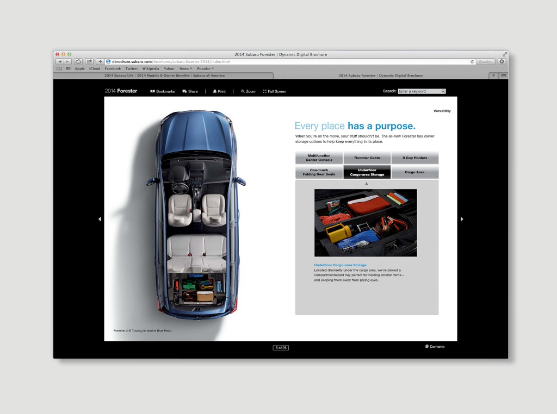Collapse the panel with the small up triangle
Image resolution: width=557 pixels, height=414 pixels.
(x=367, y=184)
